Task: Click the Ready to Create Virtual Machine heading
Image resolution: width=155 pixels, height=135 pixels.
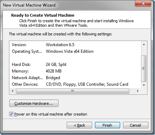Action: [x=43, y=15]
